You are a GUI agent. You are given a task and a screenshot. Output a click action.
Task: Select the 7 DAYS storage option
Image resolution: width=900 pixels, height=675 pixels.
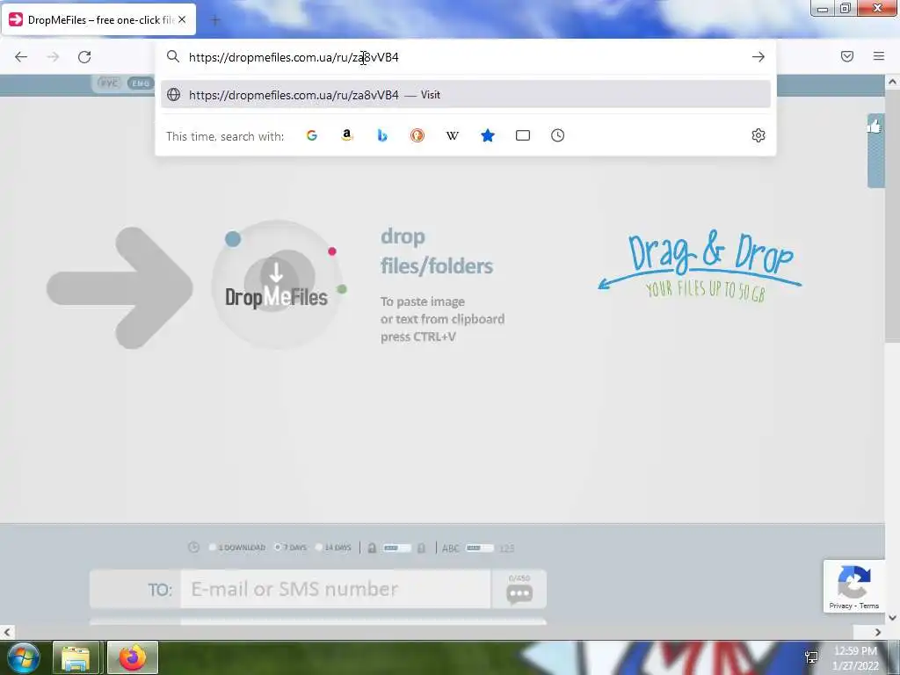tap(290, 548)
